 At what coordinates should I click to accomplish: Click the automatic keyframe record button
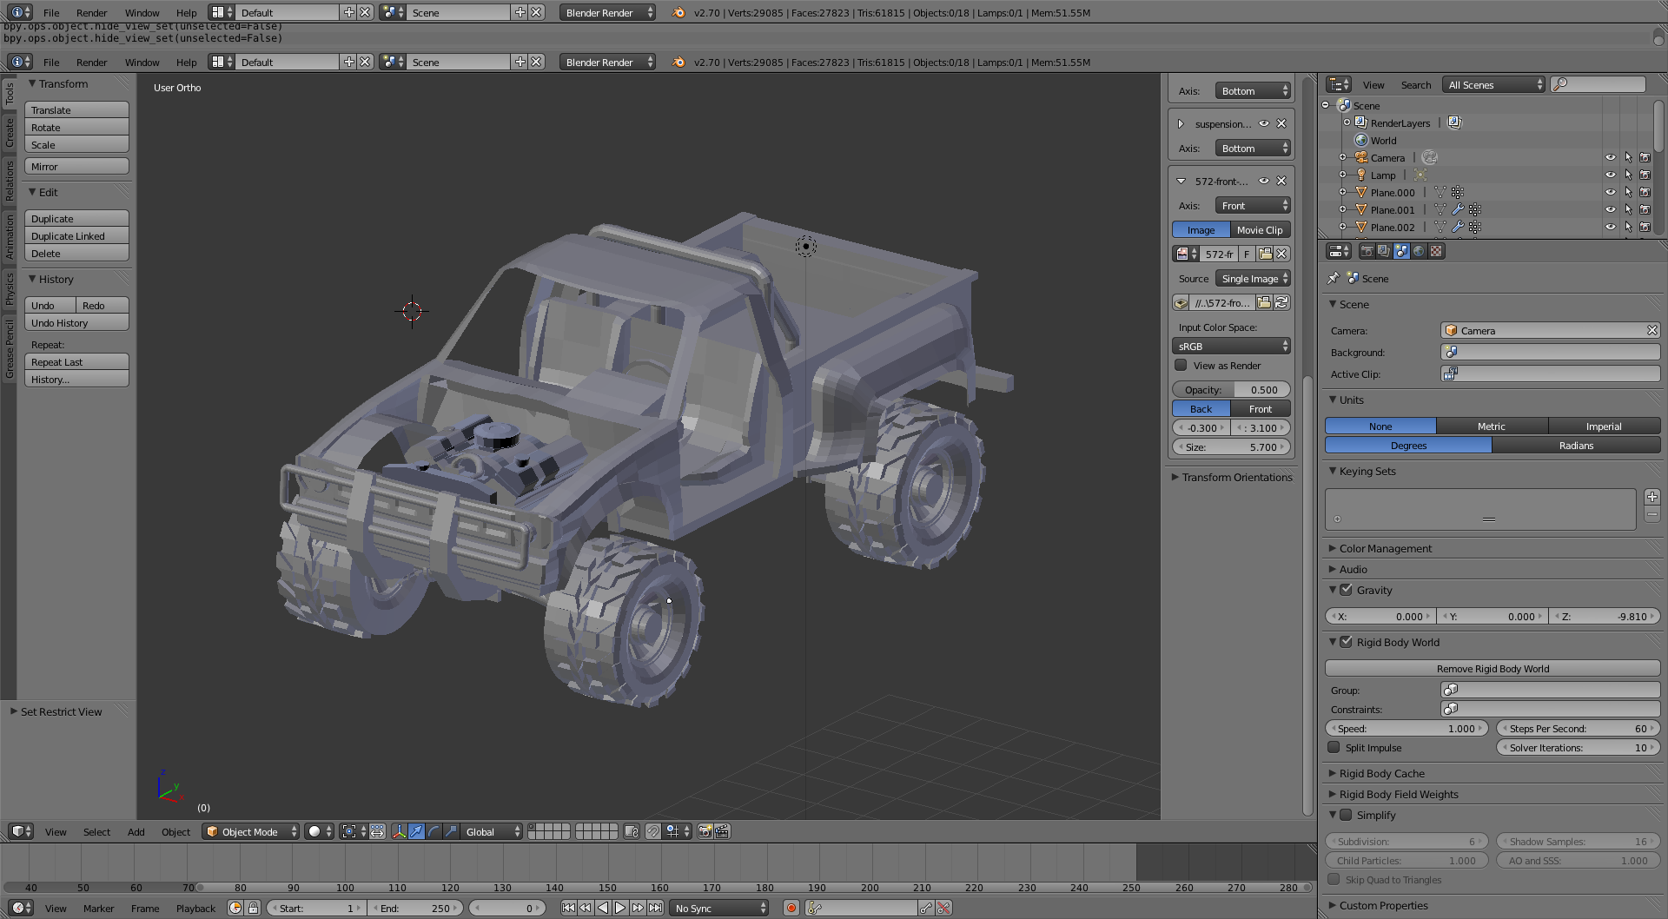click(x=791, y=908)
